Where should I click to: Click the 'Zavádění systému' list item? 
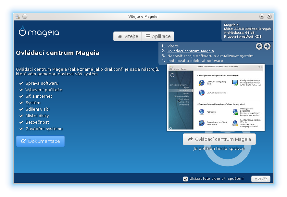tap(44, 129)
